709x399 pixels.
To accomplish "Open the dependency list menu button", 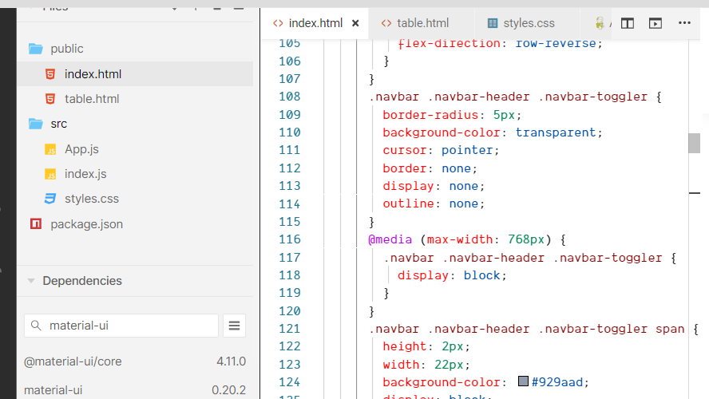I will (x=234, y=326).
